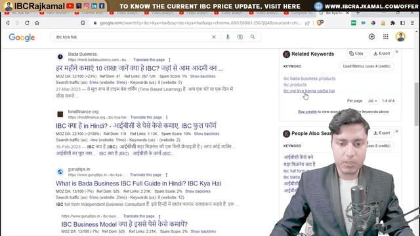Submit the search with the magnifier icon
This screenshot has width=420, height=236.
point(253,37)
